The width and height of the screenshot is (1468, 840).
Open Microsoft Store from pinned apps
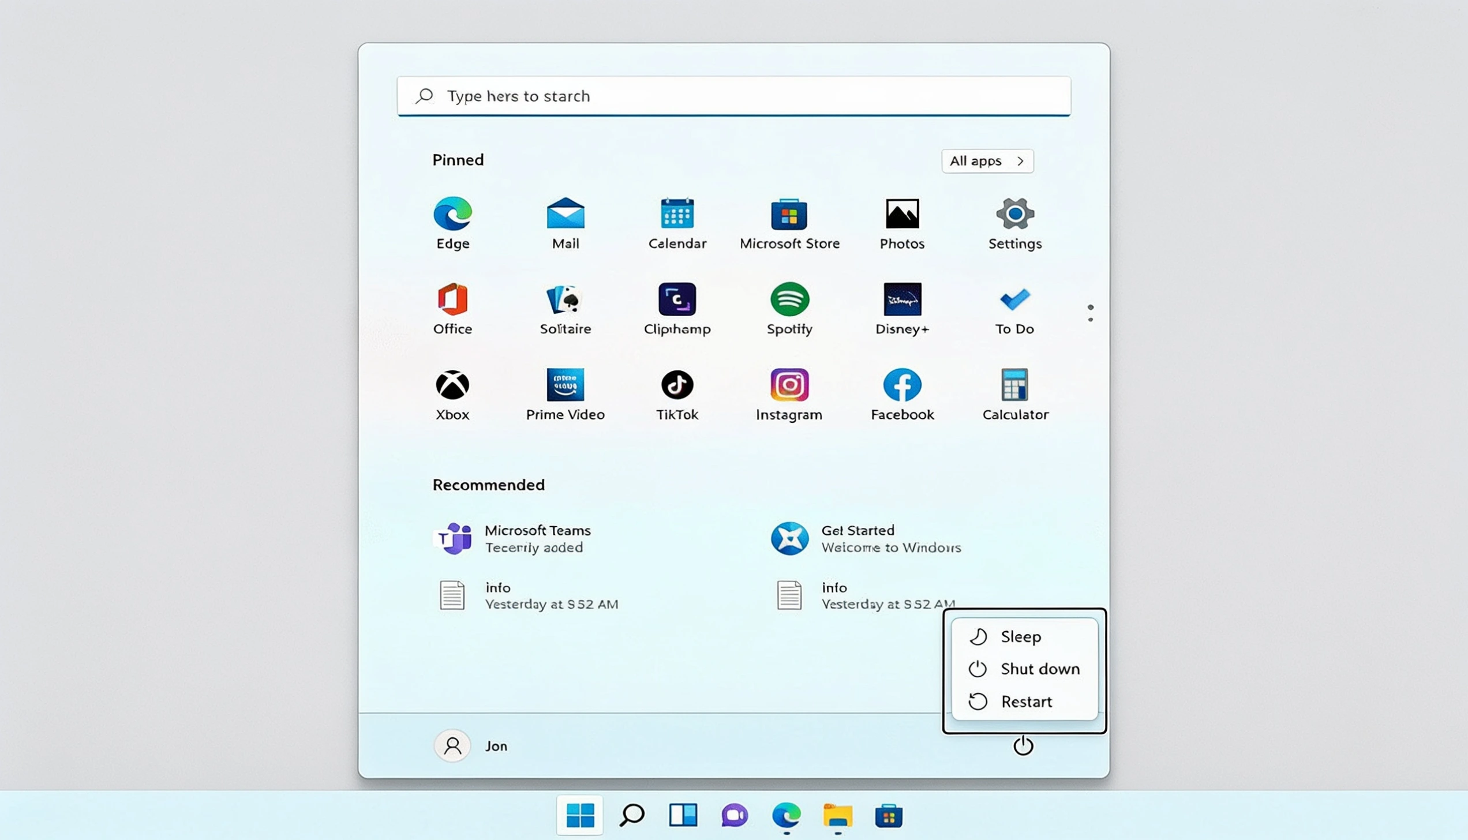[789, 223]
